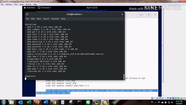Click 'Complete!' text in terminal
186x105 pixels.
[x=30, y=76]
